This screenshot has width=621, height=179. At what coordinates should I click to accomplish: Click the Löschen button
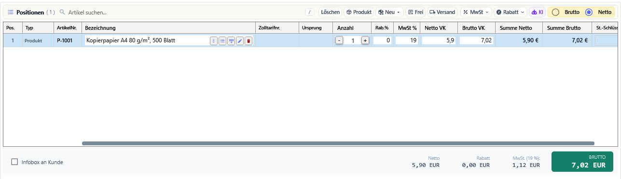pyautogui.click(x=330, y=12)
